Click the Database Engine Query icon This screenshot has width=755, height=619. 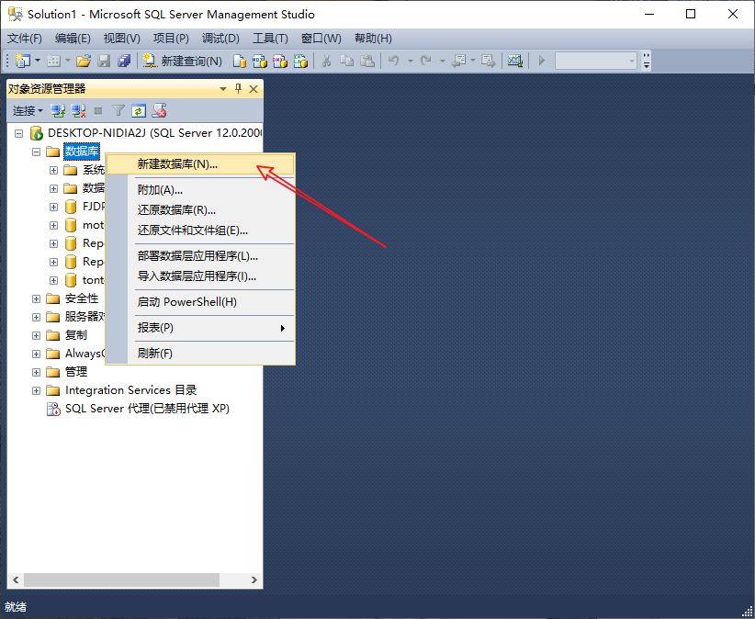[240, 61]
